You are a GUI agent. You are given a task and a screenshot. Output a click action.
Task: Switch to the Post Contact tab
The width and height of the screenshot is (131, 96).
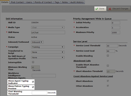pyautogui.click(x=17, y=2)
